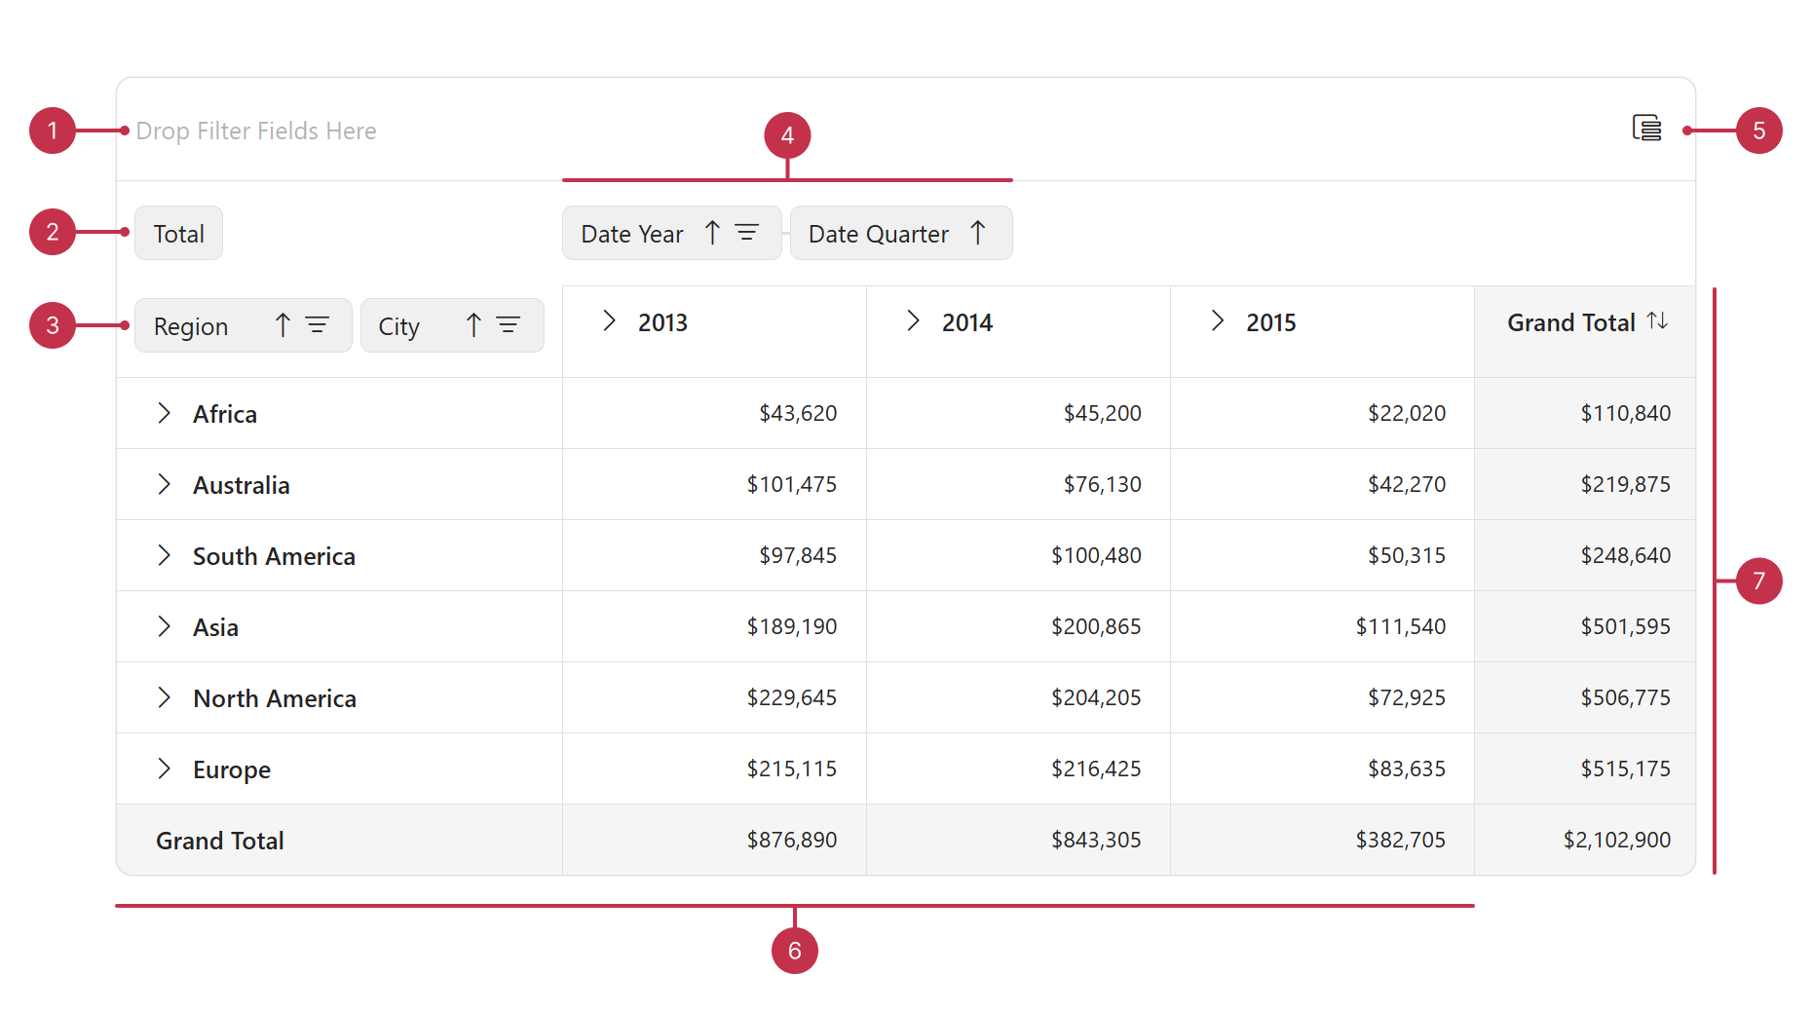Expand the 2014 column
The image size is (1812, 1013).
[x=913, y=321]
